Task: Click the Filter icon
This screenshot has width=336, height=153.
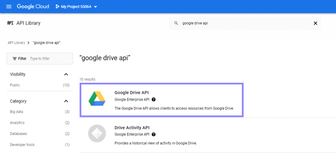Action: click(x=14, y=59)
